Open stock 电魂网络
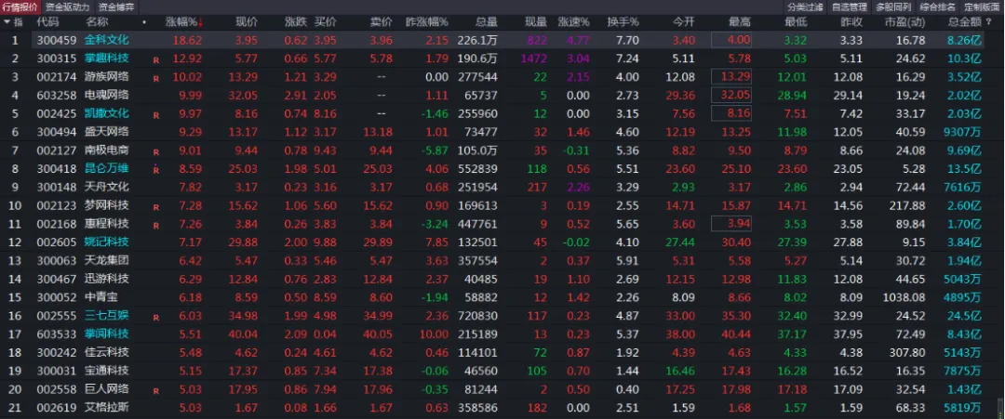This screenshot has height=419, width=1005. pyautogui.click(x=106, y=96)
